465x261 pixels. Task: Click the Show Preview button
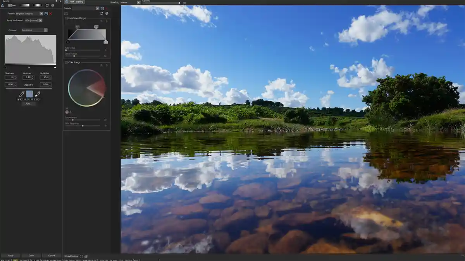tap(71, 256)
